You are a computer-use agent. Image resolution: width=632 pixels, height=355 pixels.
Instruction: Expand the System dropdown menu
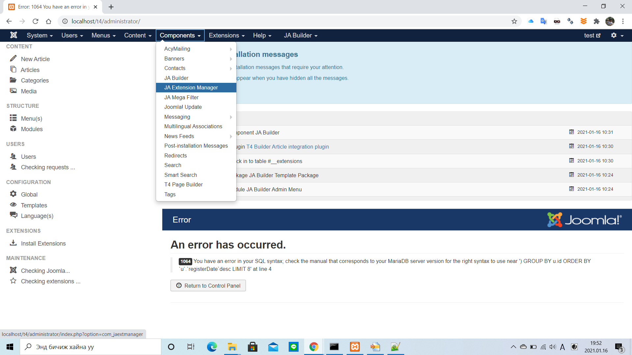point(39,35)
